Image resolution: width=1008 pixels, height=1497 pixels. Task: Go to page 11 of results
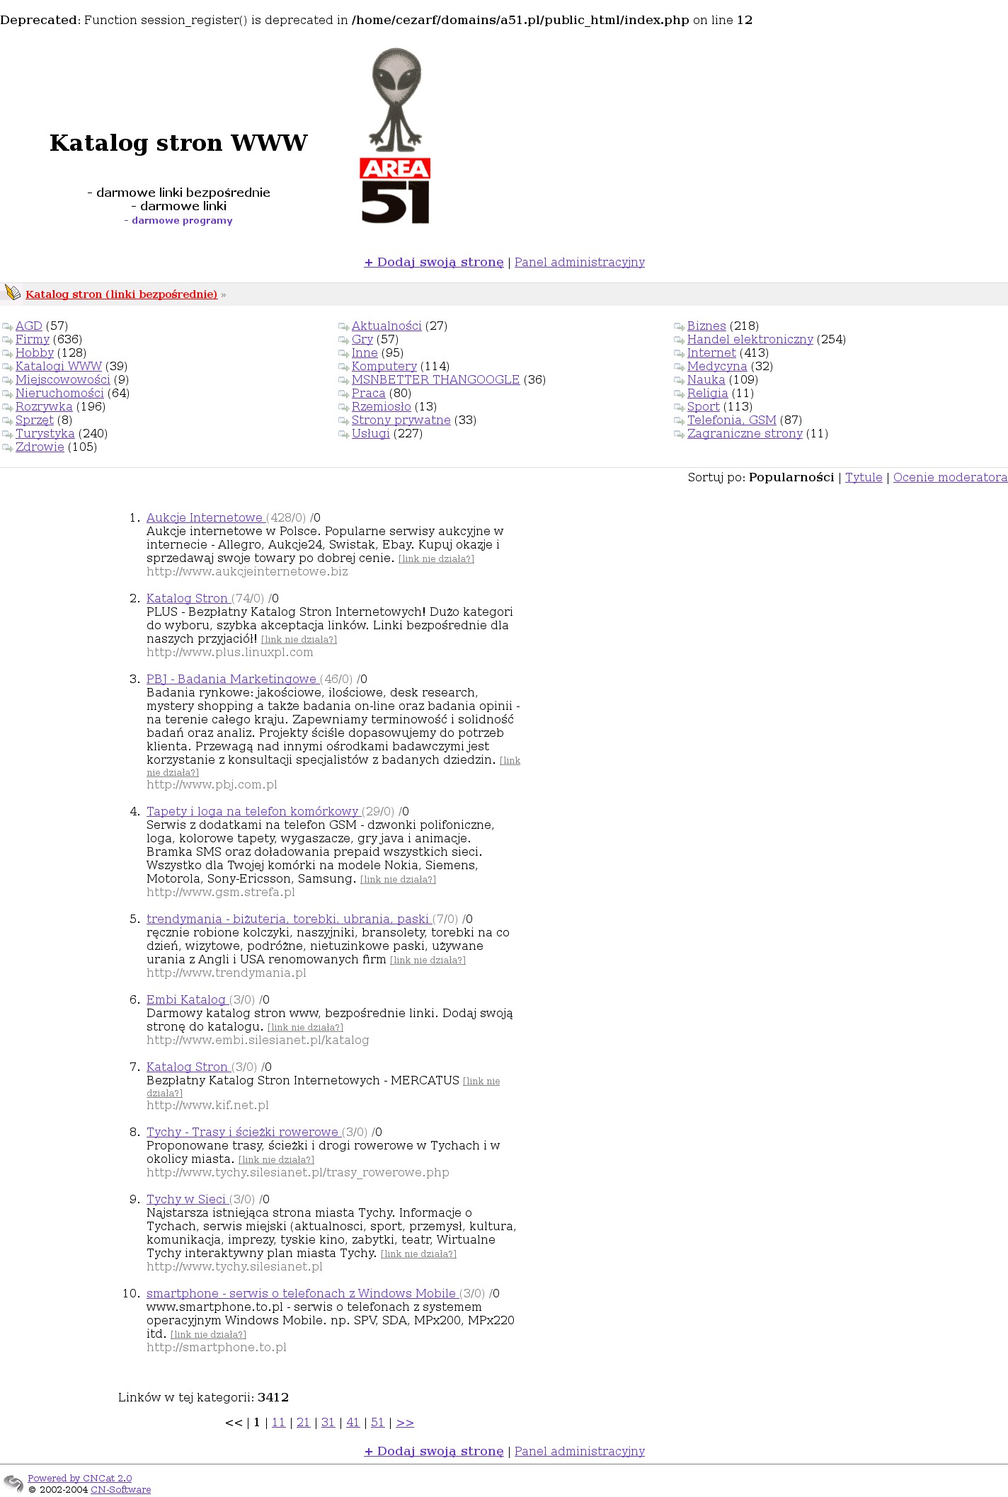pyautogui.click(x=278, y=1423)
